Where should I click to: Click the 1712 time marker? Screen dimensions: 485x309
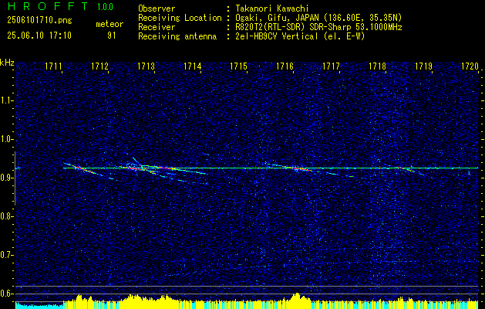tap(99, 66)
